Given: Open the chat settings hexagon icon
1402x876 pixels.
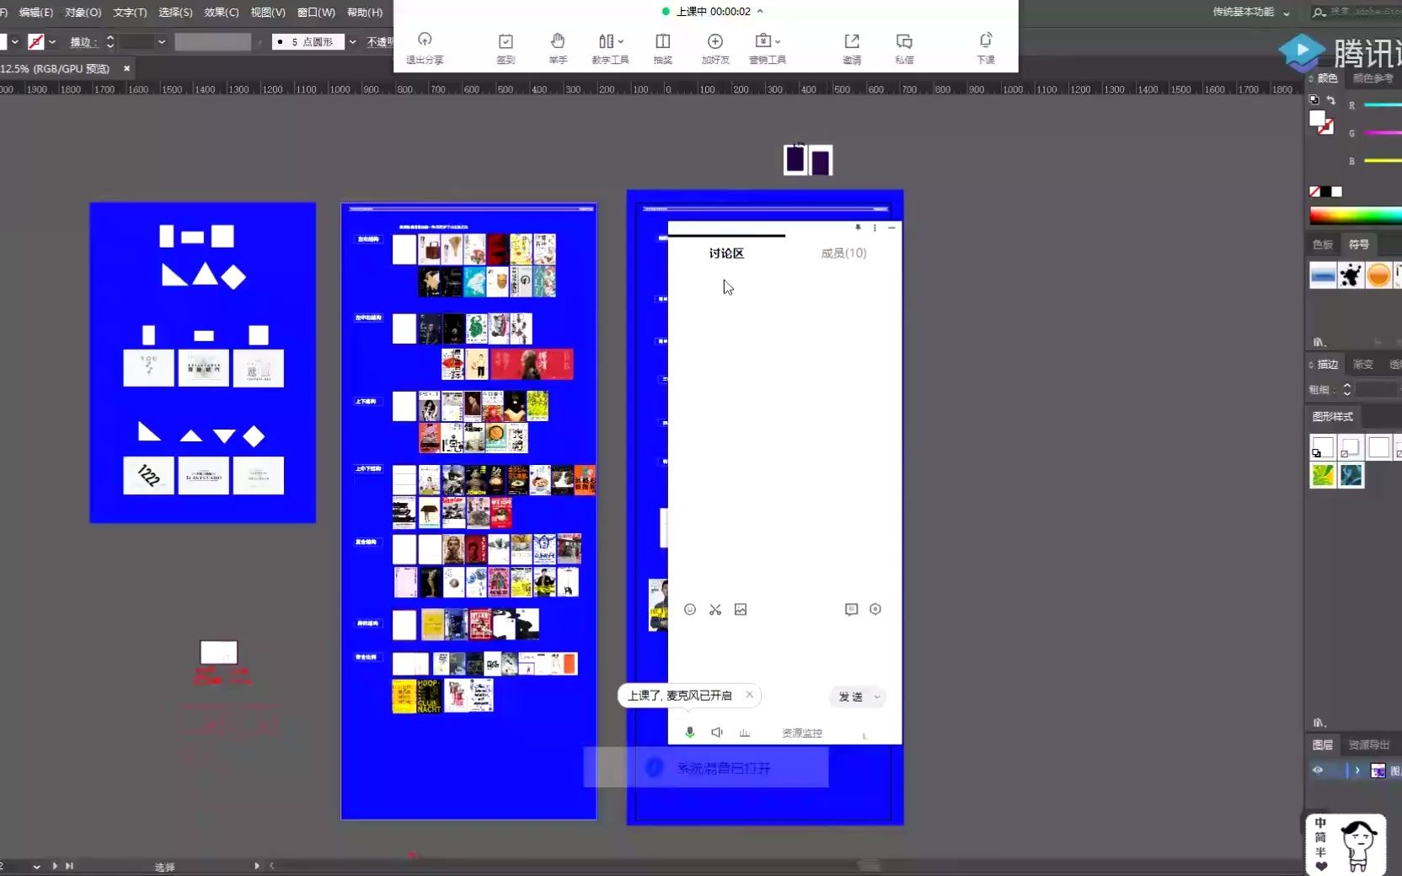Looking at the screenshot, I should click(875, 609).
